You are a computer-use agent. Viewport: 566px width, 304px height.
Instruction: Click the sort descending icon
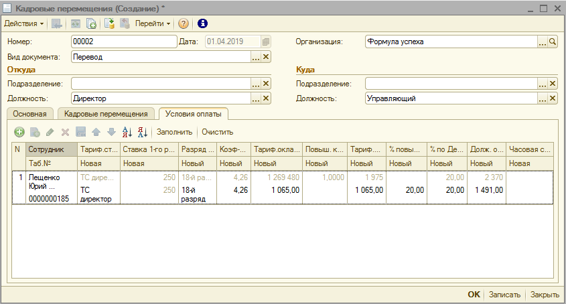coord(142,133)
